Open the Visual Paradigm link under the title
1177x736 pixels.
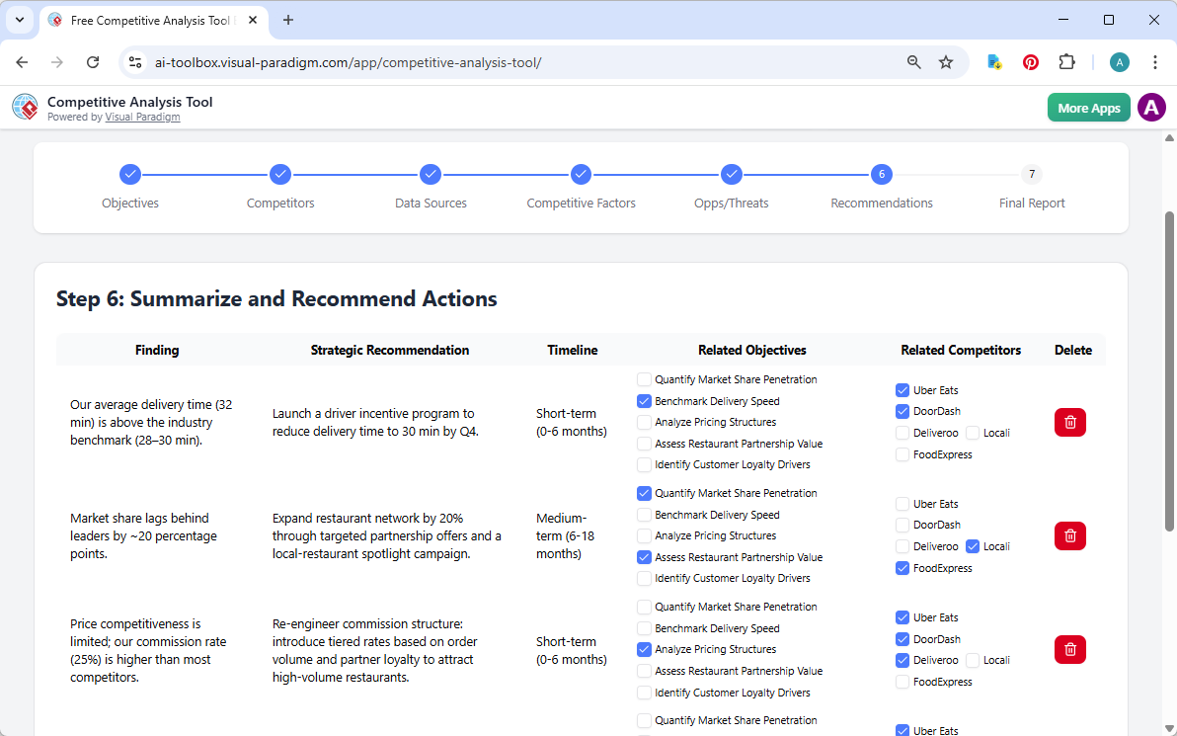pos(142,116)
